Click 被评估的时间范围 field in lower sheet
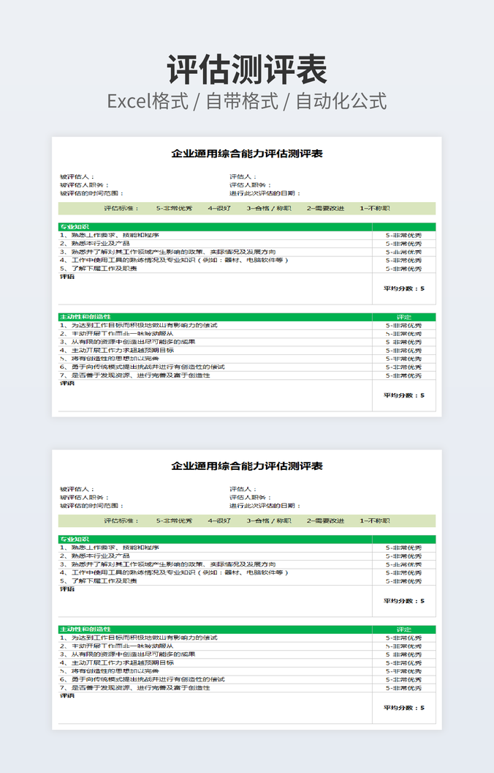 tap(92, 506)
